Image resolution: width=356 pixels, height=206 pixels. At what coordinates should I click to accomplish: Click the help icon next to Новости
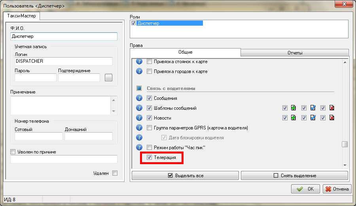(x=139, y=118)
